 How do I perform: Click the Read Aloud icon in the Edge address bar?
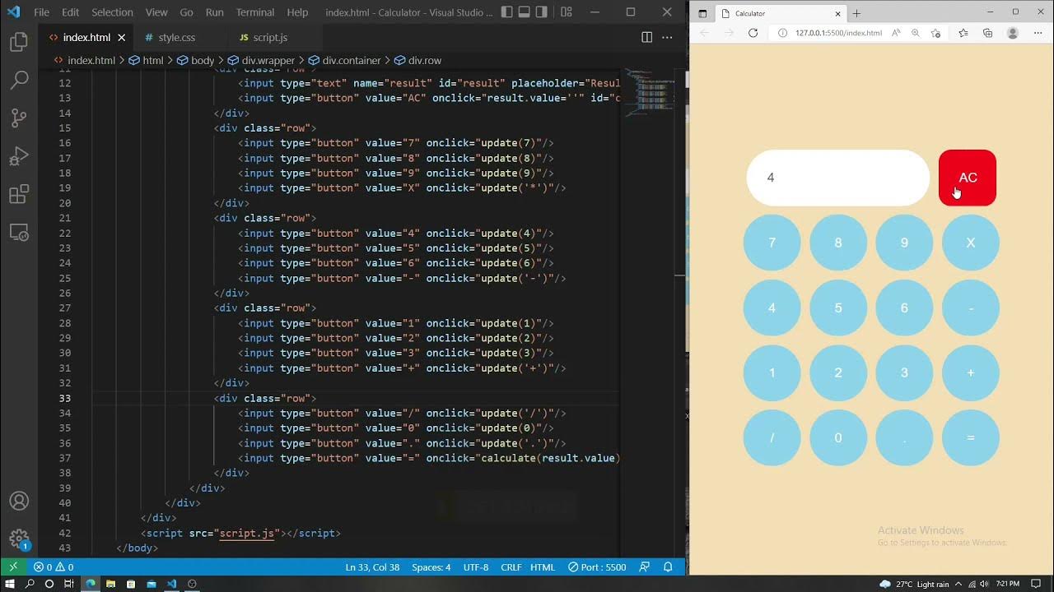coord(896,33)
